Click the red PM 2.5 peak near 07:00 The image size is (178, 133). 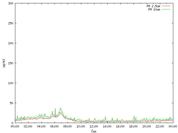61,113
